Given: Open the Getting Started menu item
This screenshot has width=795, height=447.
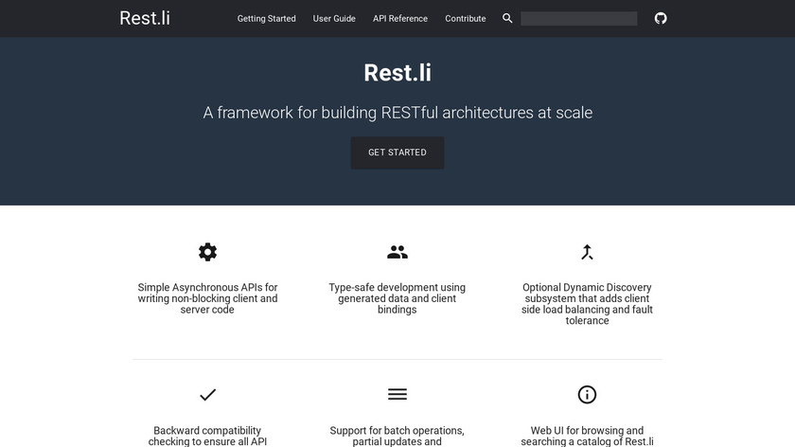Looking at the screenshot, I should click(x=266, y=18).
